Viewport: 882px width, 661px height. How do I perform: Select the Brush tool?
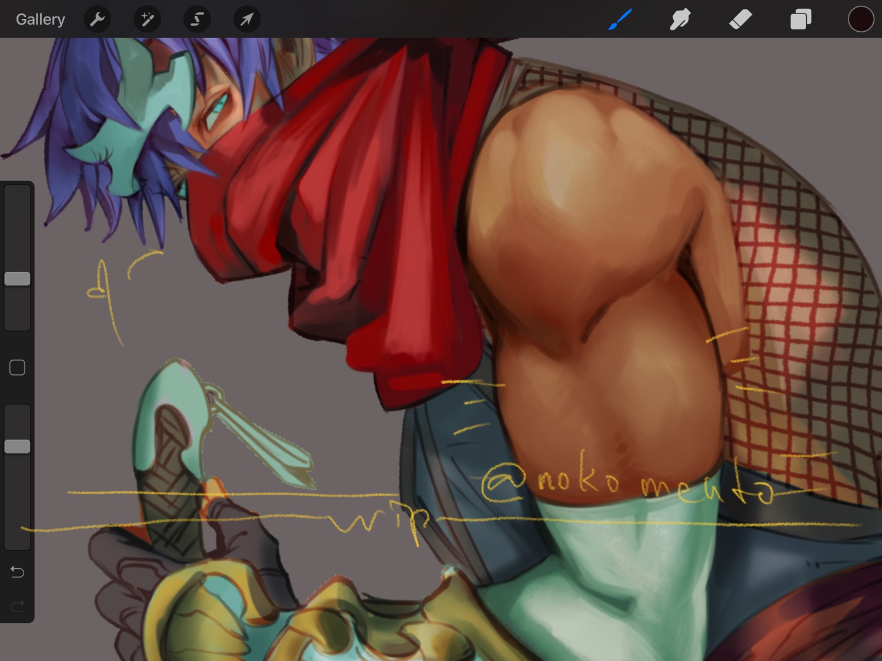620,19
